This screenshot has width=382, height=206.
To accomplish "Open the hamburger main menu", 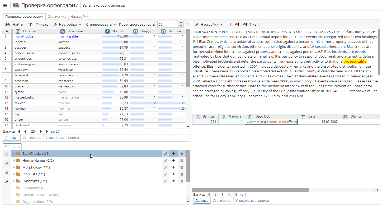I will pyautogui.click(x=5, y=5).
